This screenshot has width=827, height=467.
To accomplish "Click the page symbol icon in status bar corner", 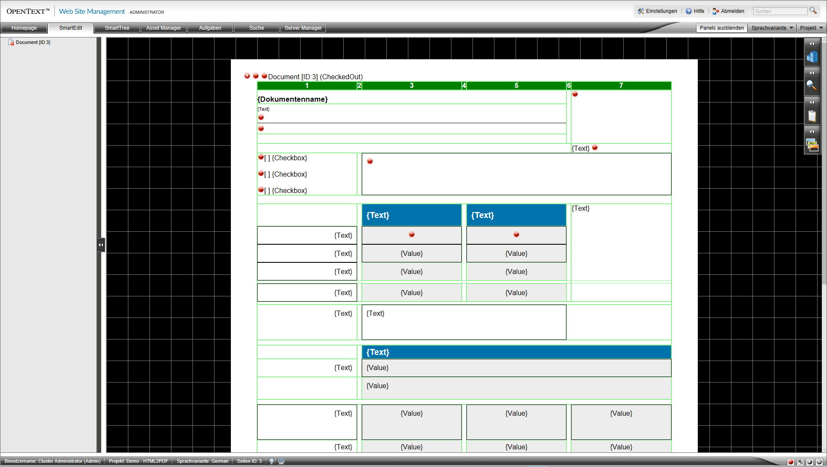I will click(x=819, y=462).
